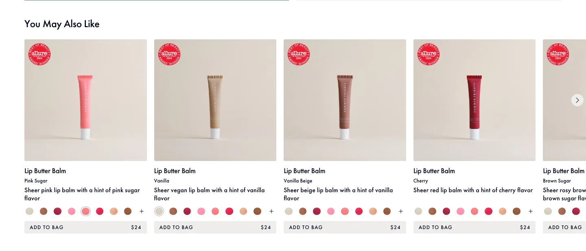Open Vanilla Beige Lip Butter Balm title link

(x=304, y=171)
